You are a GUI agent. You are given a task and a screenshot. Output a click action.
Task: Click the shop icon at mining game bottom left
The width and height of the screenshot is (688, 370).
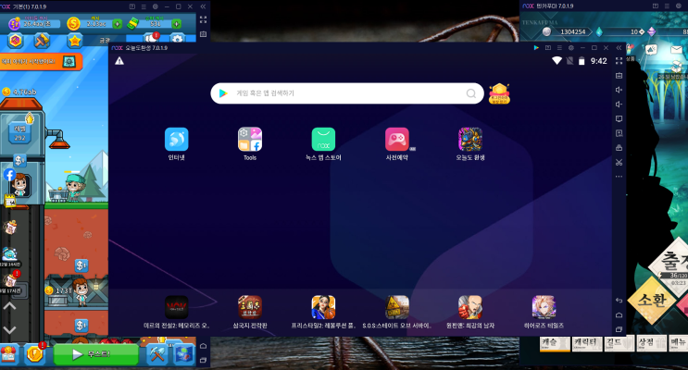point(9,354)
